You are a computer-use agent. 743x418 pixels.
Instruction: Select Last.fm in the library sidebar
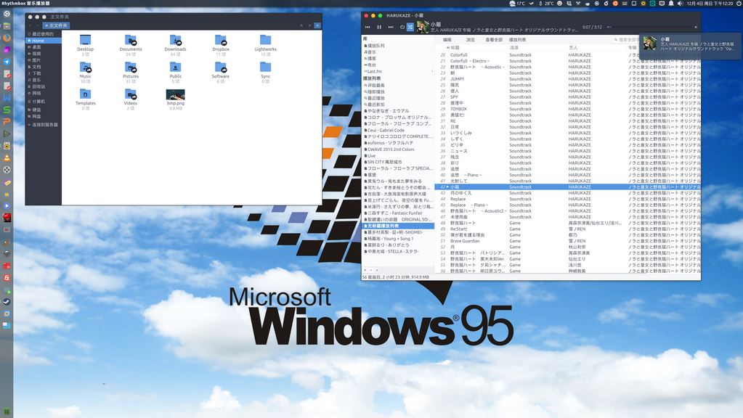375,71
